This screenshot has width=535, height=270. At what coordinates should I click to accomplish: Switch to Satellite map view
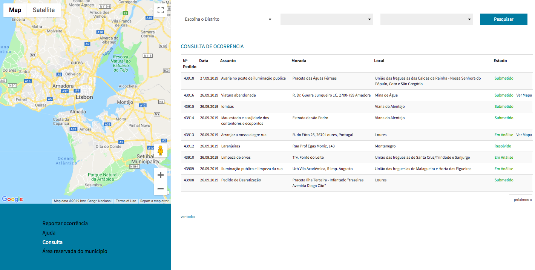[44, 10]
